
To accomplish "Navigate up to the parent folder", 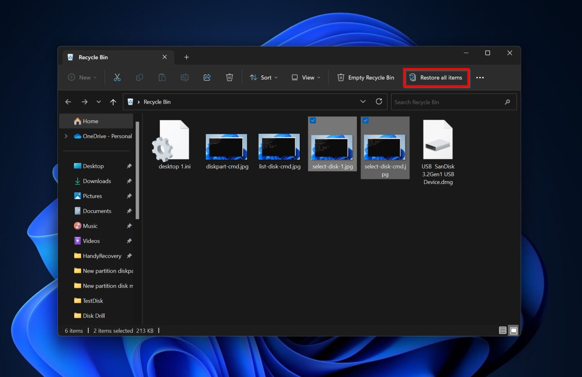I will coord(113,102).
